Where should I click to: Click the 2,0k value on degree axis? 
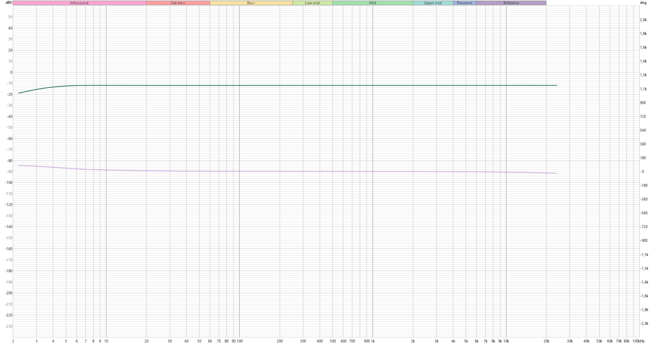643,20
